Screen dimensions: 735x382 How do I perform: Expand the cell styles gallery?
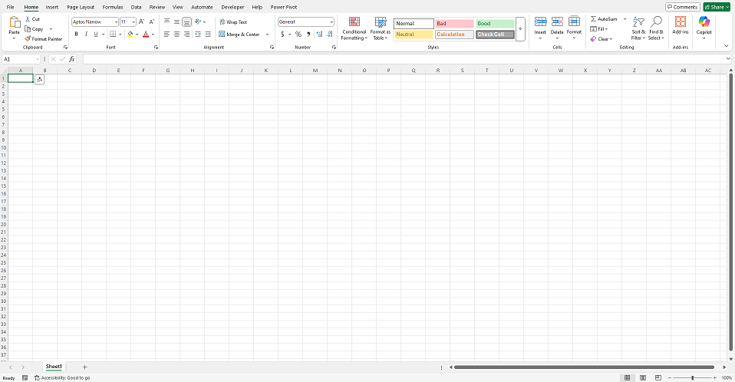coord(520,29)
